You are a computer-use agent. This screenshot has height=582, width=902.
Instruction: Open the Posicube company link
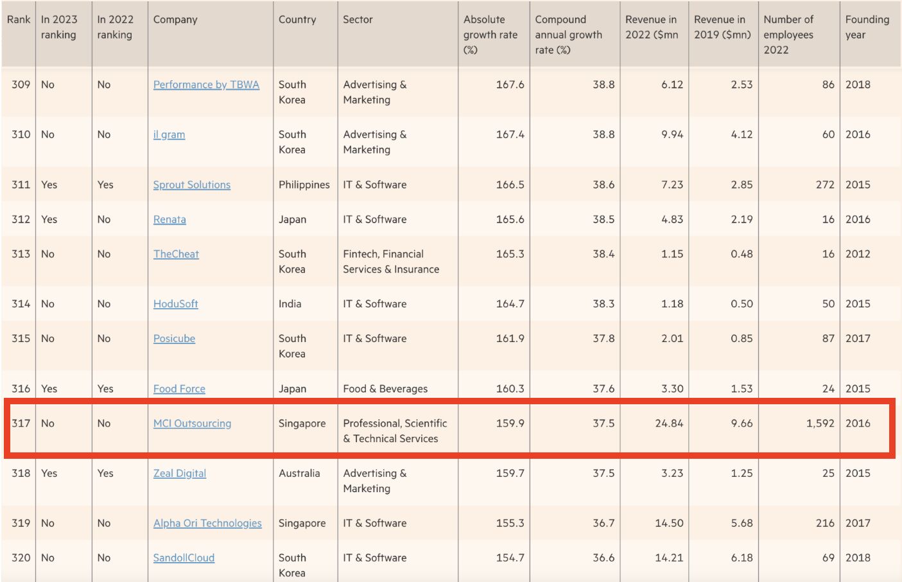point(174,339)
